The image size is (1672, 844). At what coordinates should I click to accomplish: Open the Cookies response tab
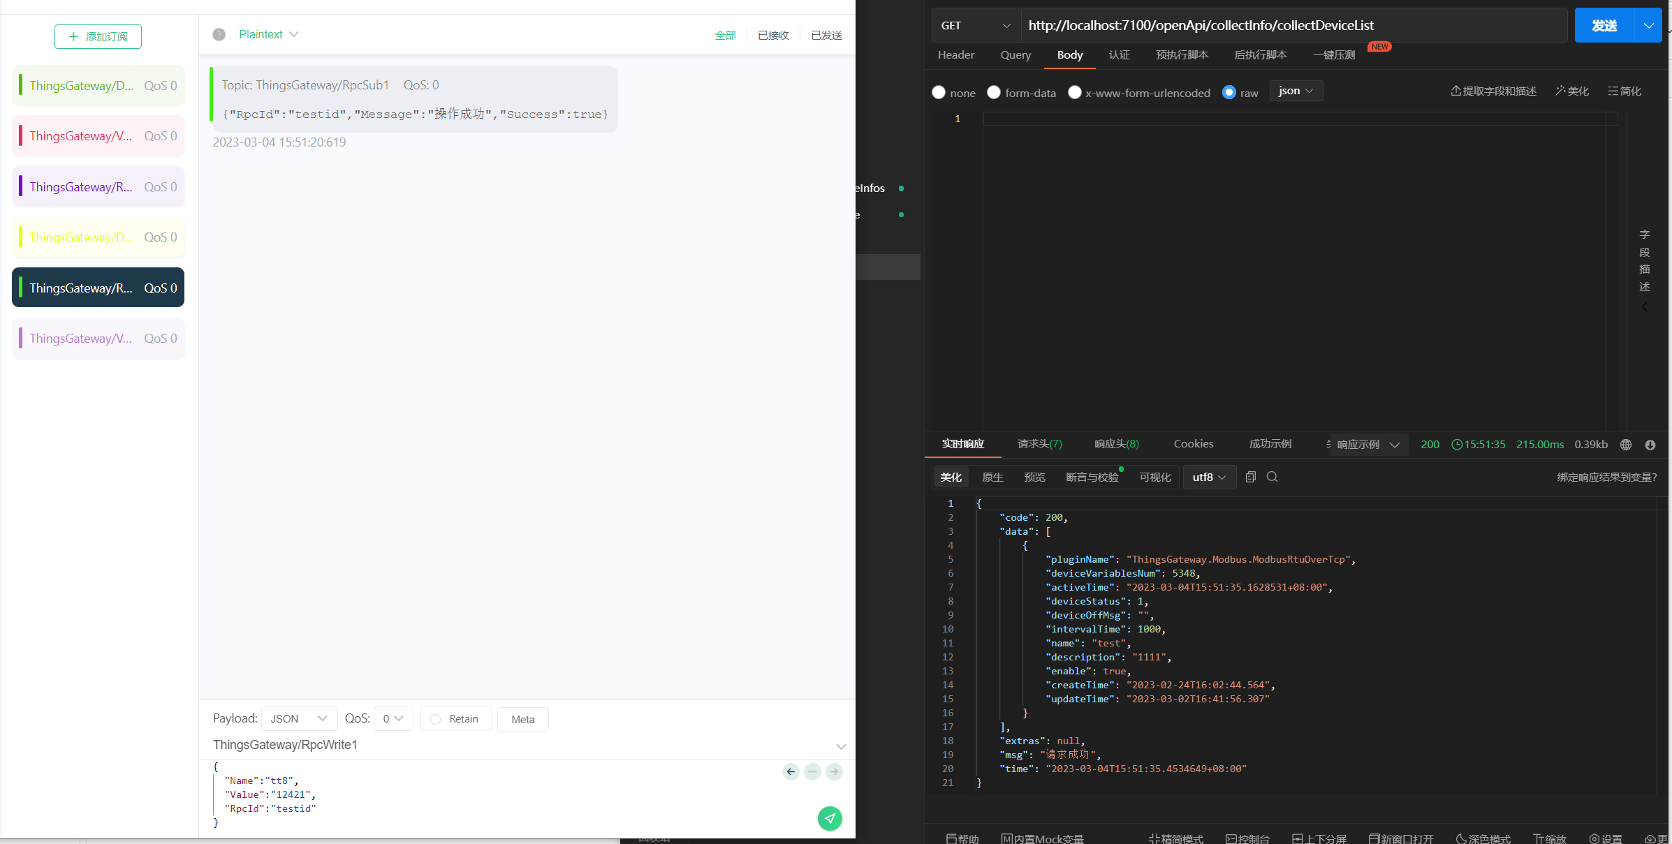1193,444
